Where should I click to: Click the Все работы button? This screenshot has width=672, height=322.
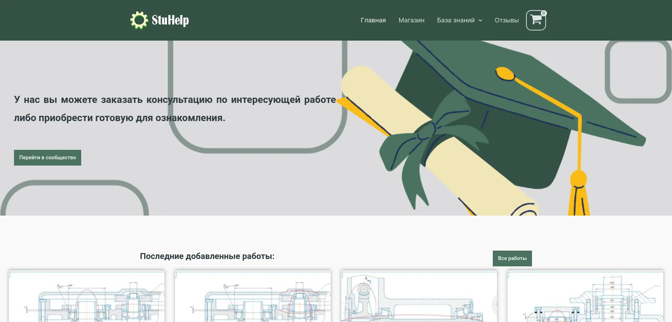click(x=512, y=258)
